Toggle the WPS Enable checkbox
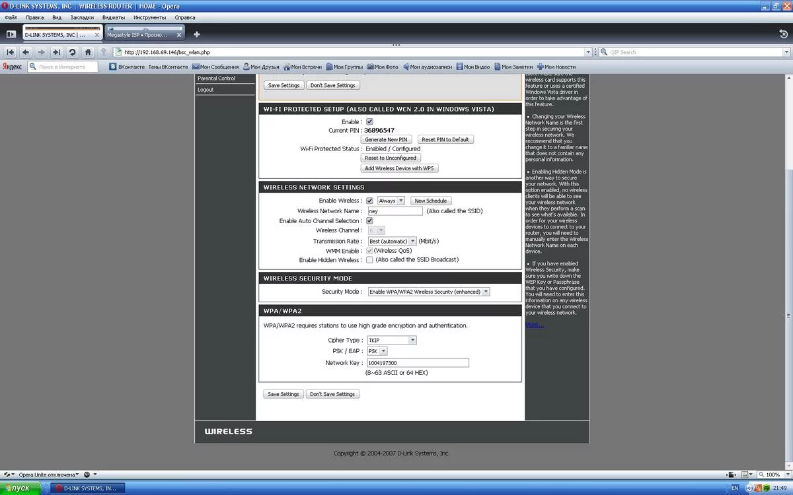The width and height of the screenshot is (793, 495). click(x=369, y=121)
